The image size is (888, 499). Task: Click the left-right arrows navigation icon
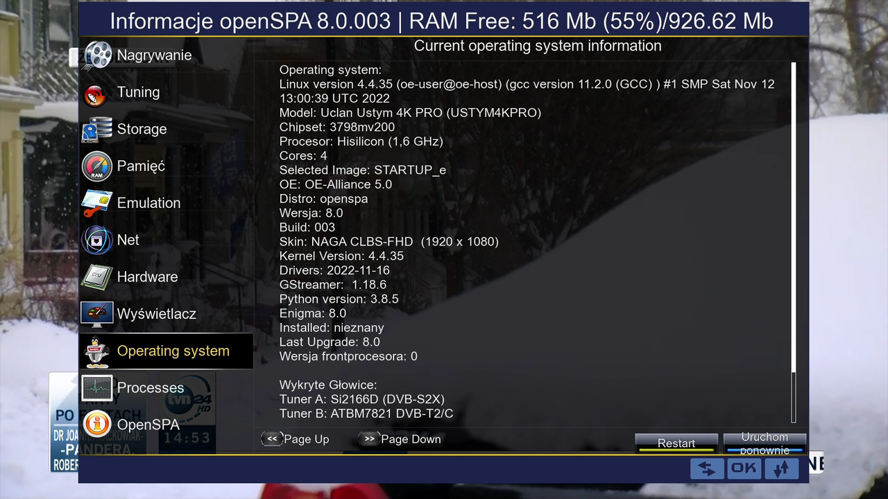tap(707, 468)
